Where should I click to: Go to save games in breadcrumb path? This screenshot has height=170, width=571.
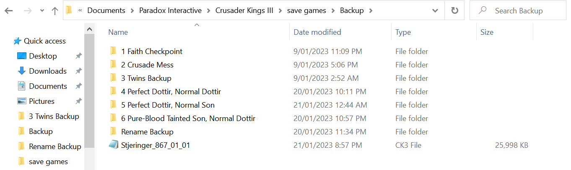(306, 11)
